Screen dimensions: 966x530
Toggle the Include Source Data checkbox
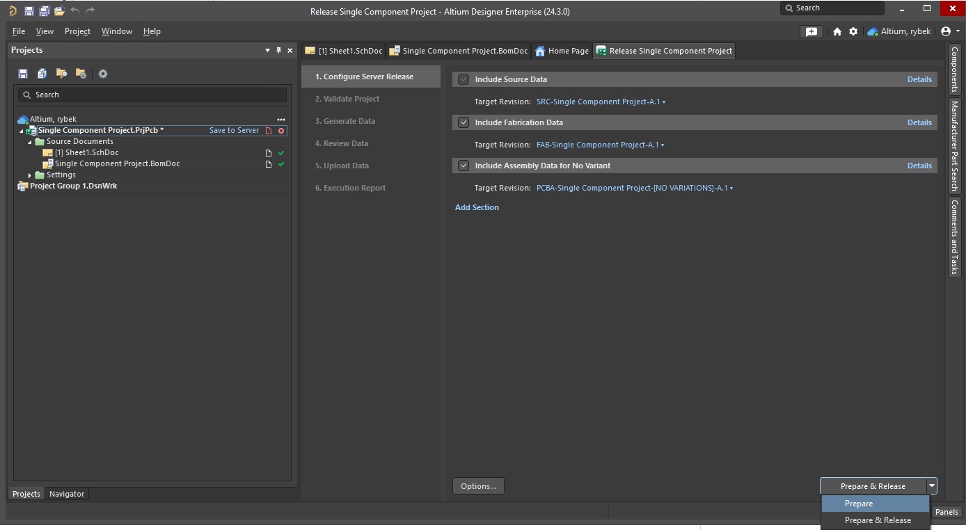coord(464,79)
